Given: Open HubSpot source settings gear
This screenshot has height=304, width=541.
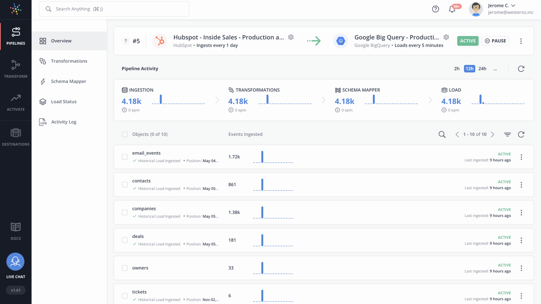Looking at the screenshot, I should pyautogui.click(x=291, y=37).
